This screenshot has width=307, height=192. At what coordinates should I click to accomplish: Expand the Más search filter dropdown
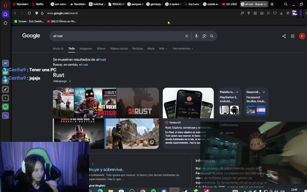click(163, 48)
